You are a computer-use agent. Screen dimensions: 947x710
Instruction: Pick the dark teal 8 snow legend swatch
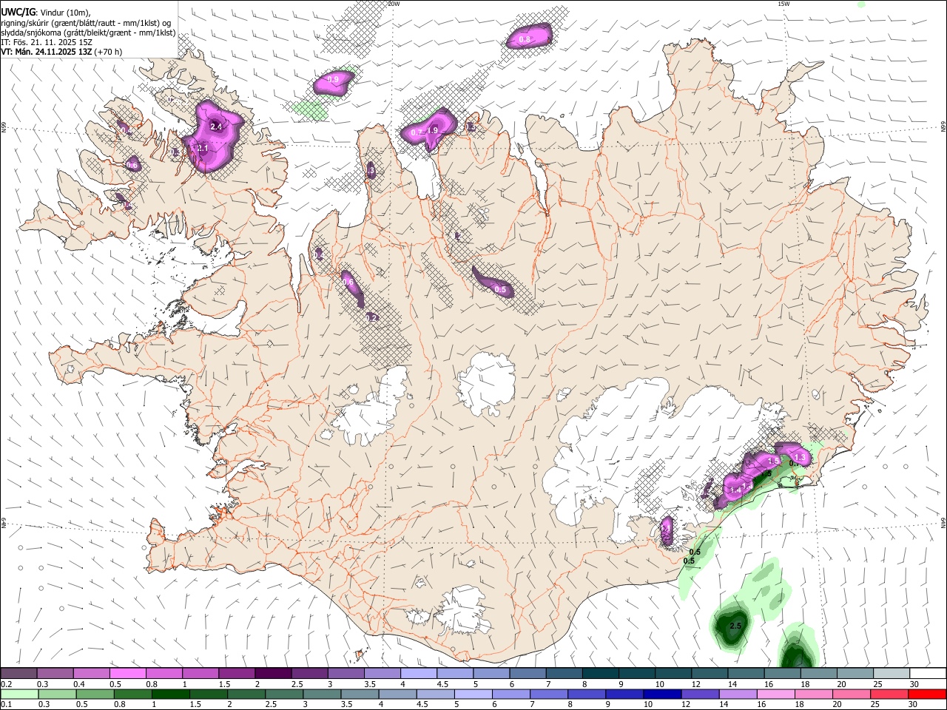[x=600, y=673]
